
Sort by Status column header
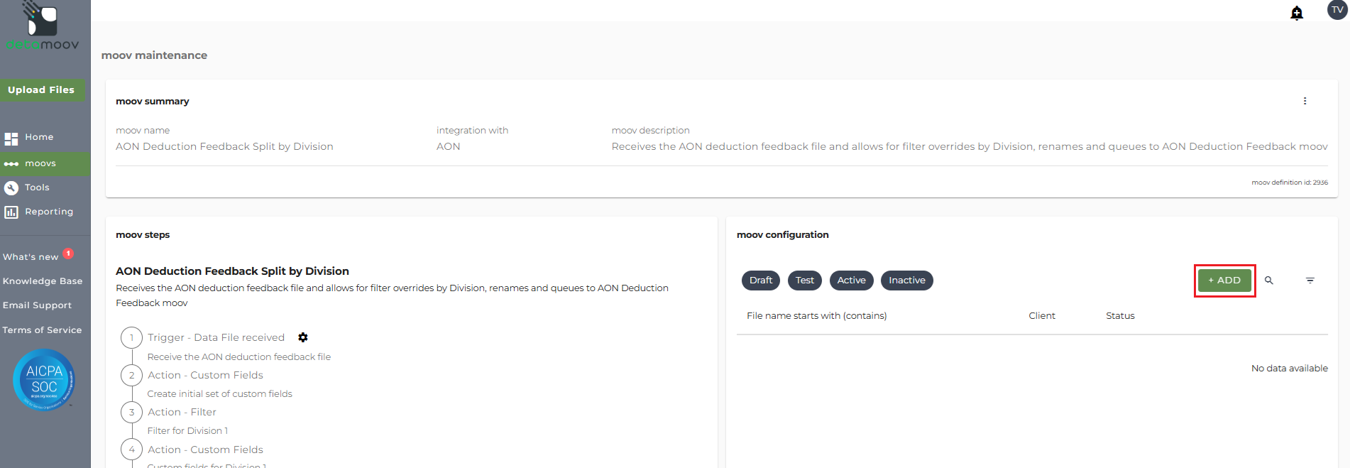point(1120,316)
